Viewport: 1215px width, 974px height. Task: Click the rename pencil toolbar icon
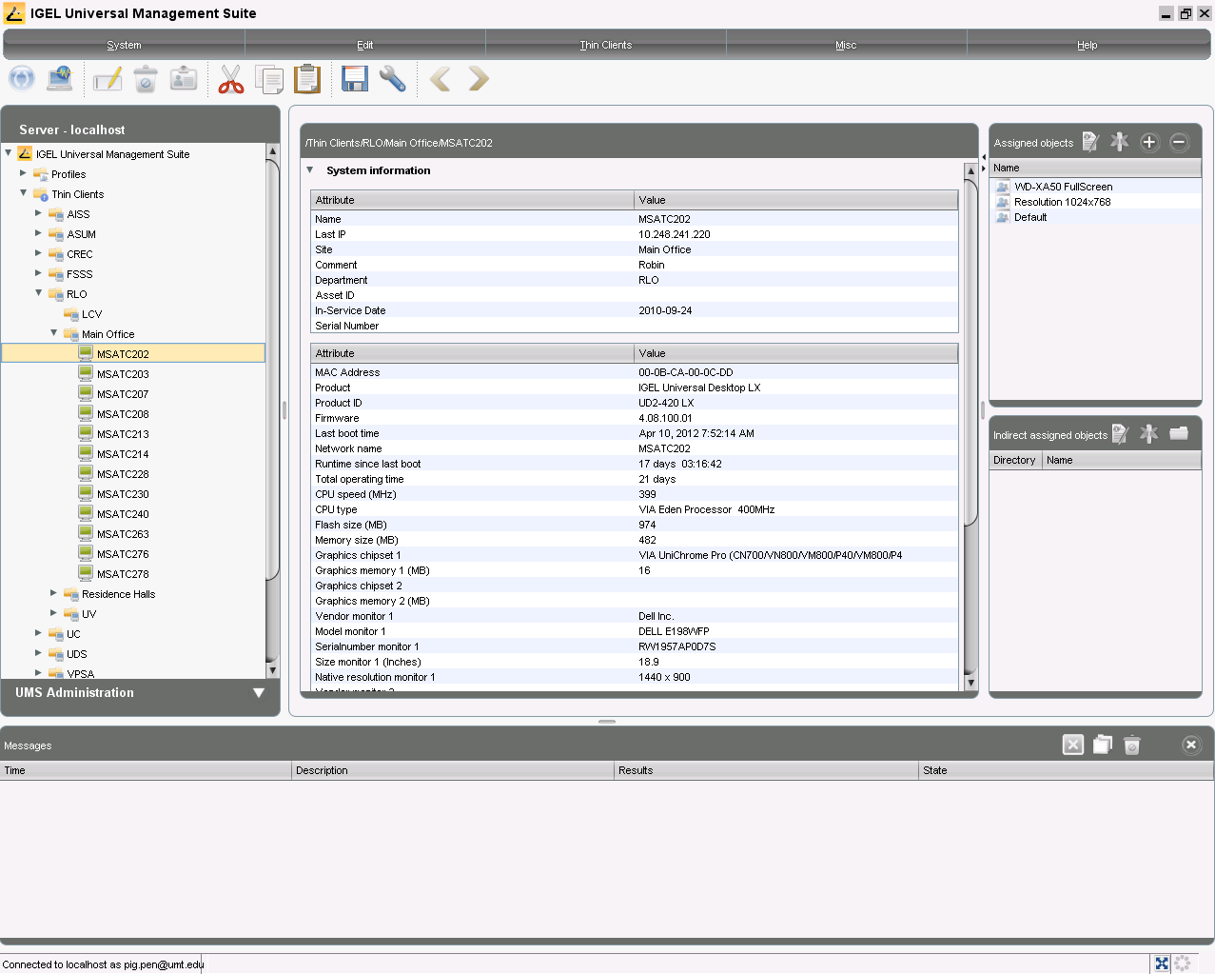tap(108, 79)
